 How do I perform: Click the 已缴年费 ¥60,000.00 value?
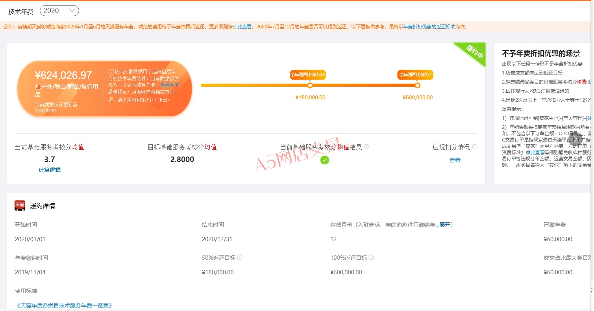[x=558, y=239]
